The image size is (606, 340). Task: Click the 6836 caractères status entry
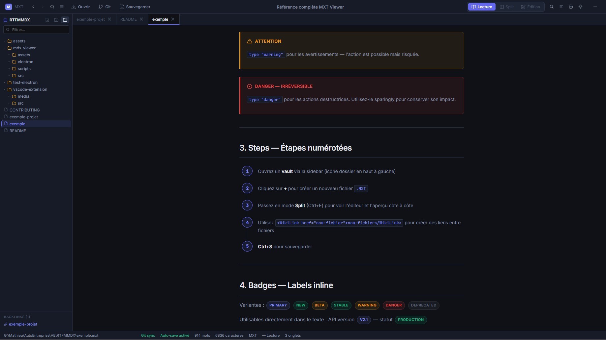tap(229, 336)
